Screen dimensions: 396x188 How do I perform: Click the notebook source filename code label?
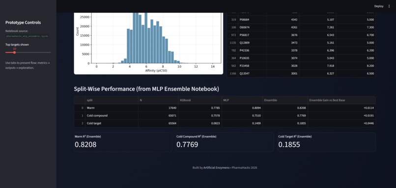click(x=28, y=36)
